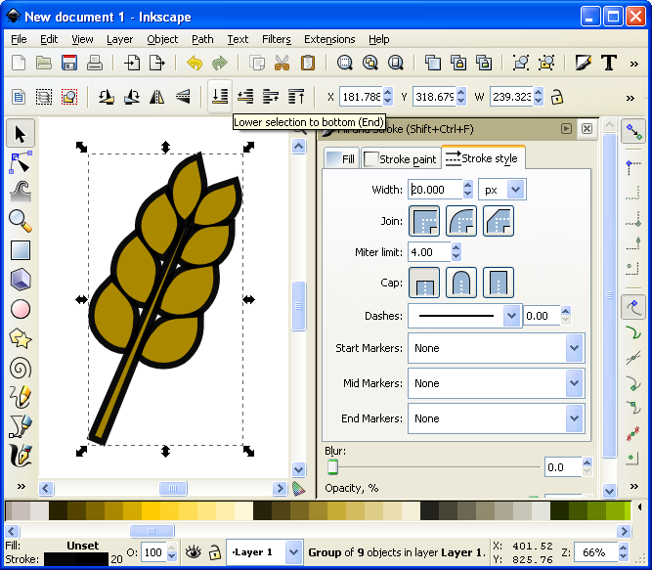The height and width of the screenshot is (570, 652).
Task: Flip selection horizontally icon
Action: click(x=156, y=97)
